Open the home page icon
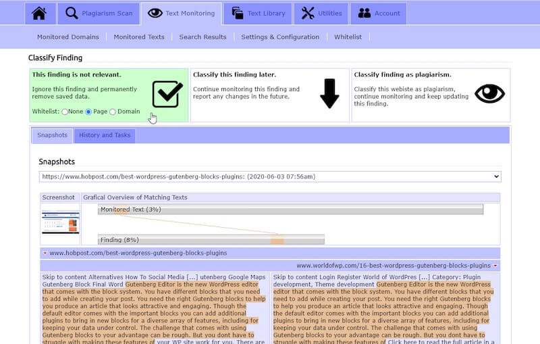Viewport: 540px width, 344px height. click(x=39, y=14)
